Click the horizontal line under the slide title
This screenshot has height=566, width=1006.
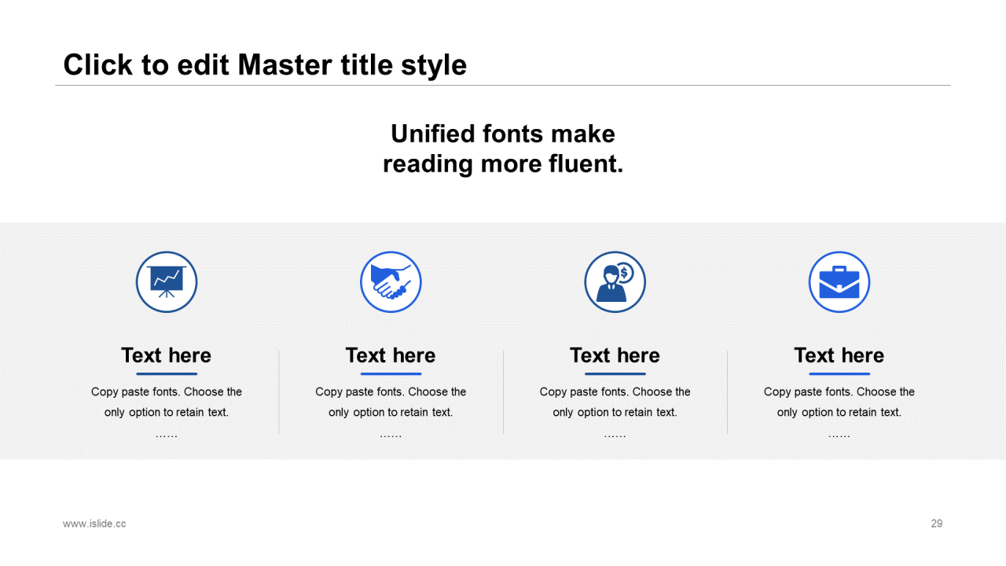click(503, 85)
